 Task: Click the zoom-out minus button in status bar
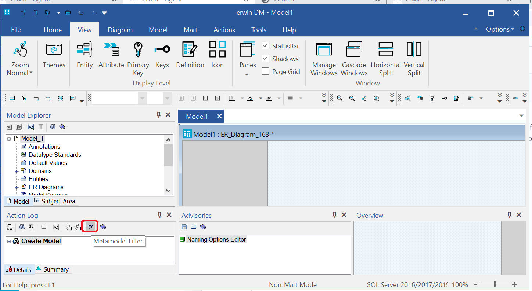[x=475, y=284]
